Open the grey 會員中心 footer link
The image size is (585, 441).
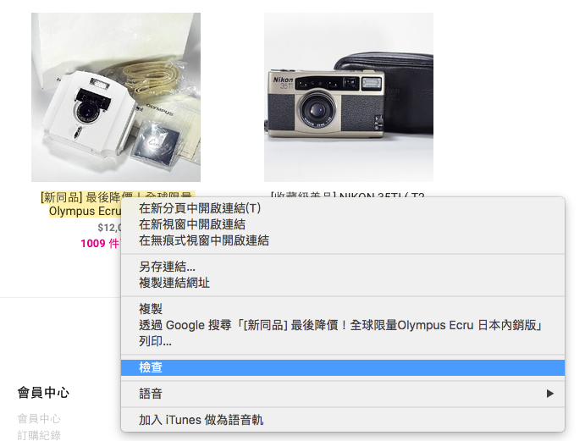[39, 419]
